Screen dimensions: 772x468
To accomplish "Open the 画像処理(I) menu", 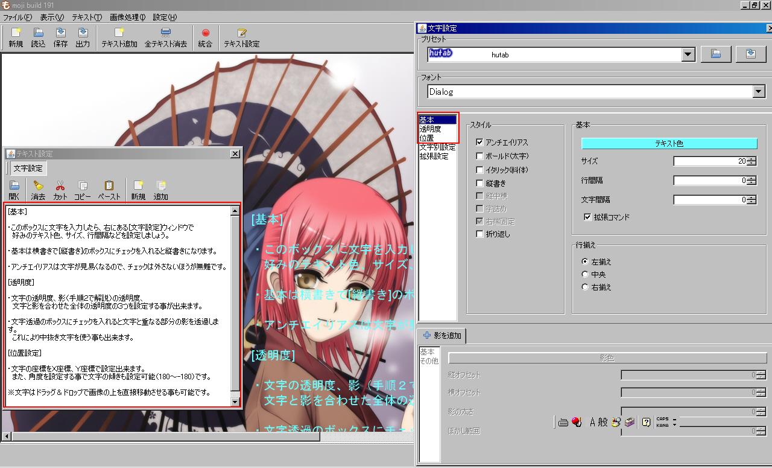I will click(x=127, y=18).
